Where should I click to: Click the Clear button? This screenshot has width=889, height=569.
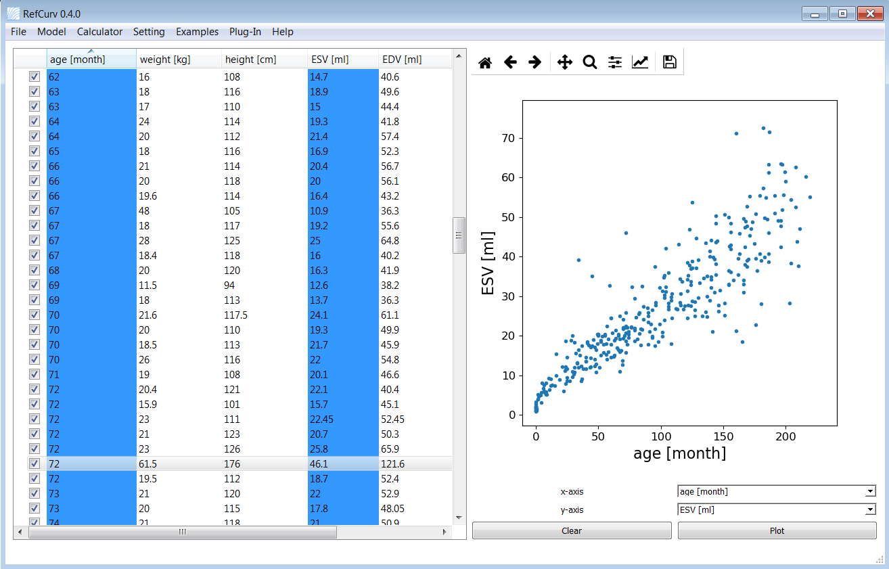coord(572,530)
